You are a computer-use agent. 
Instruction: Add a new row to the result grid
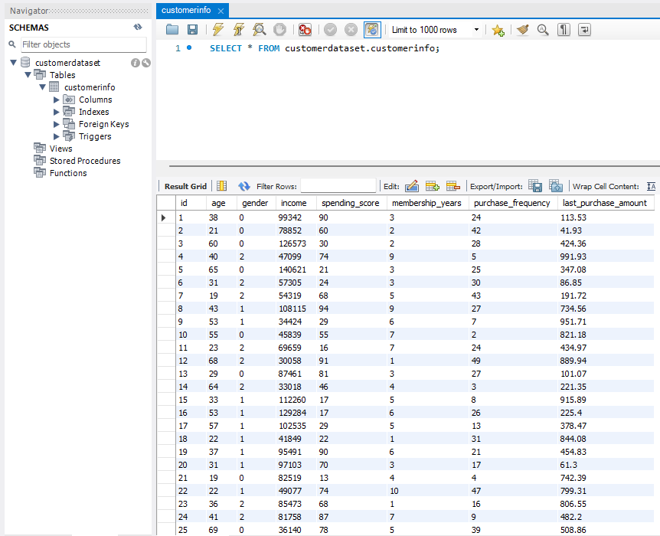[433, 186]
